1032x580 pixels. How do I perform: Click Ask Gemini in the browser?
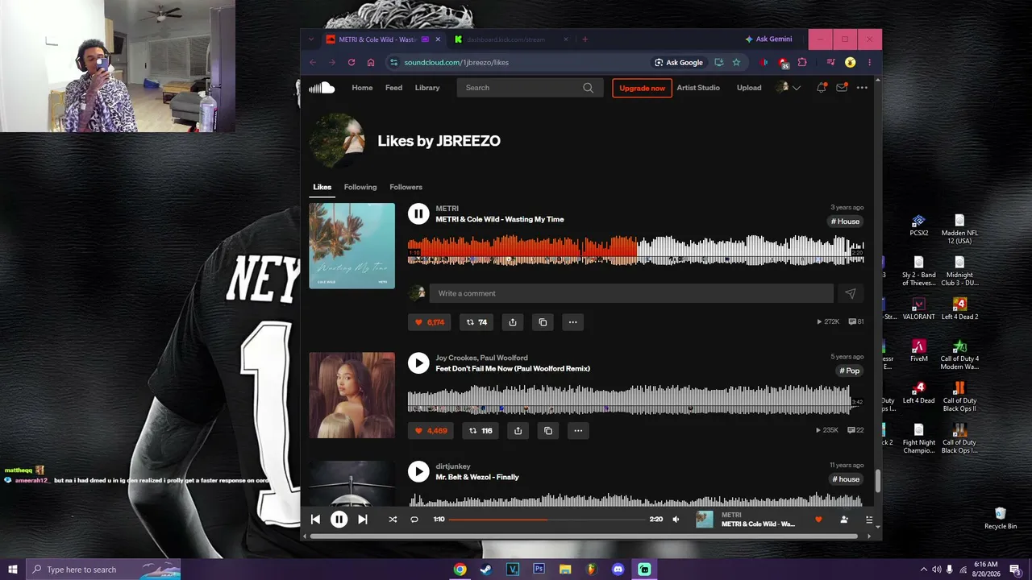click(768, 39)
